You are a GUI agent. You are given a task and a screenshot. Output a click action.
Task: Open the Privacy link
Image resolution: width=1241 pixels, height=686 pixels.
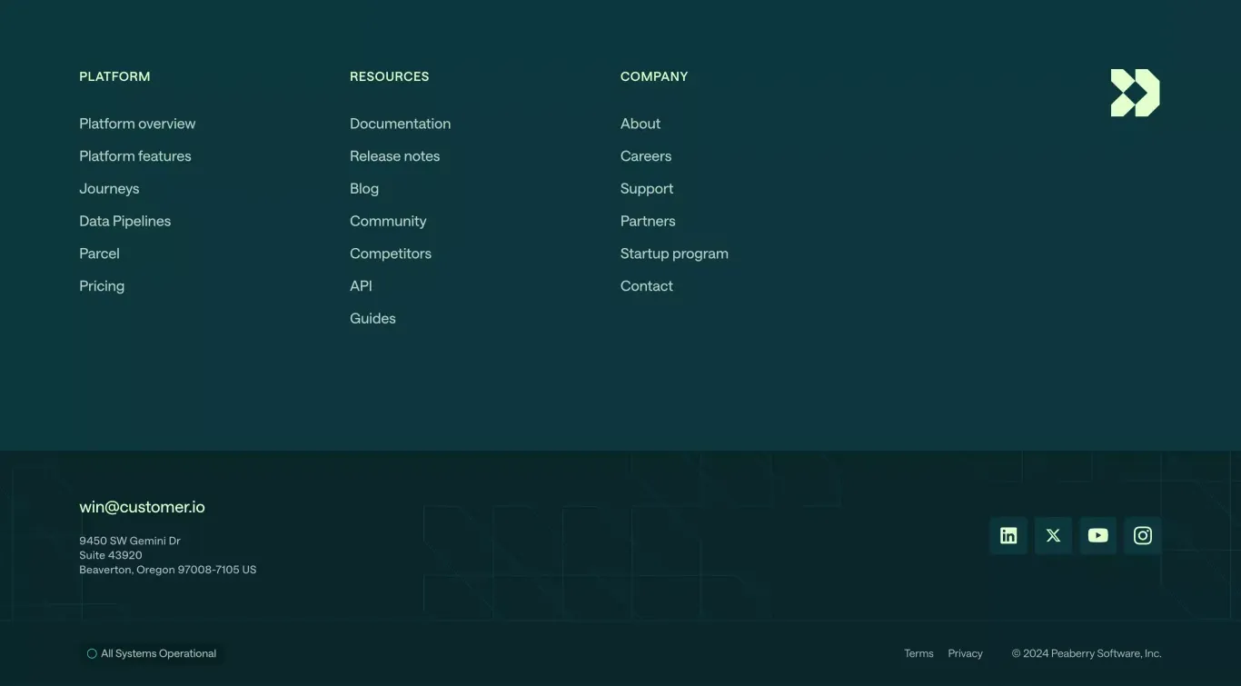click(965, 653)
